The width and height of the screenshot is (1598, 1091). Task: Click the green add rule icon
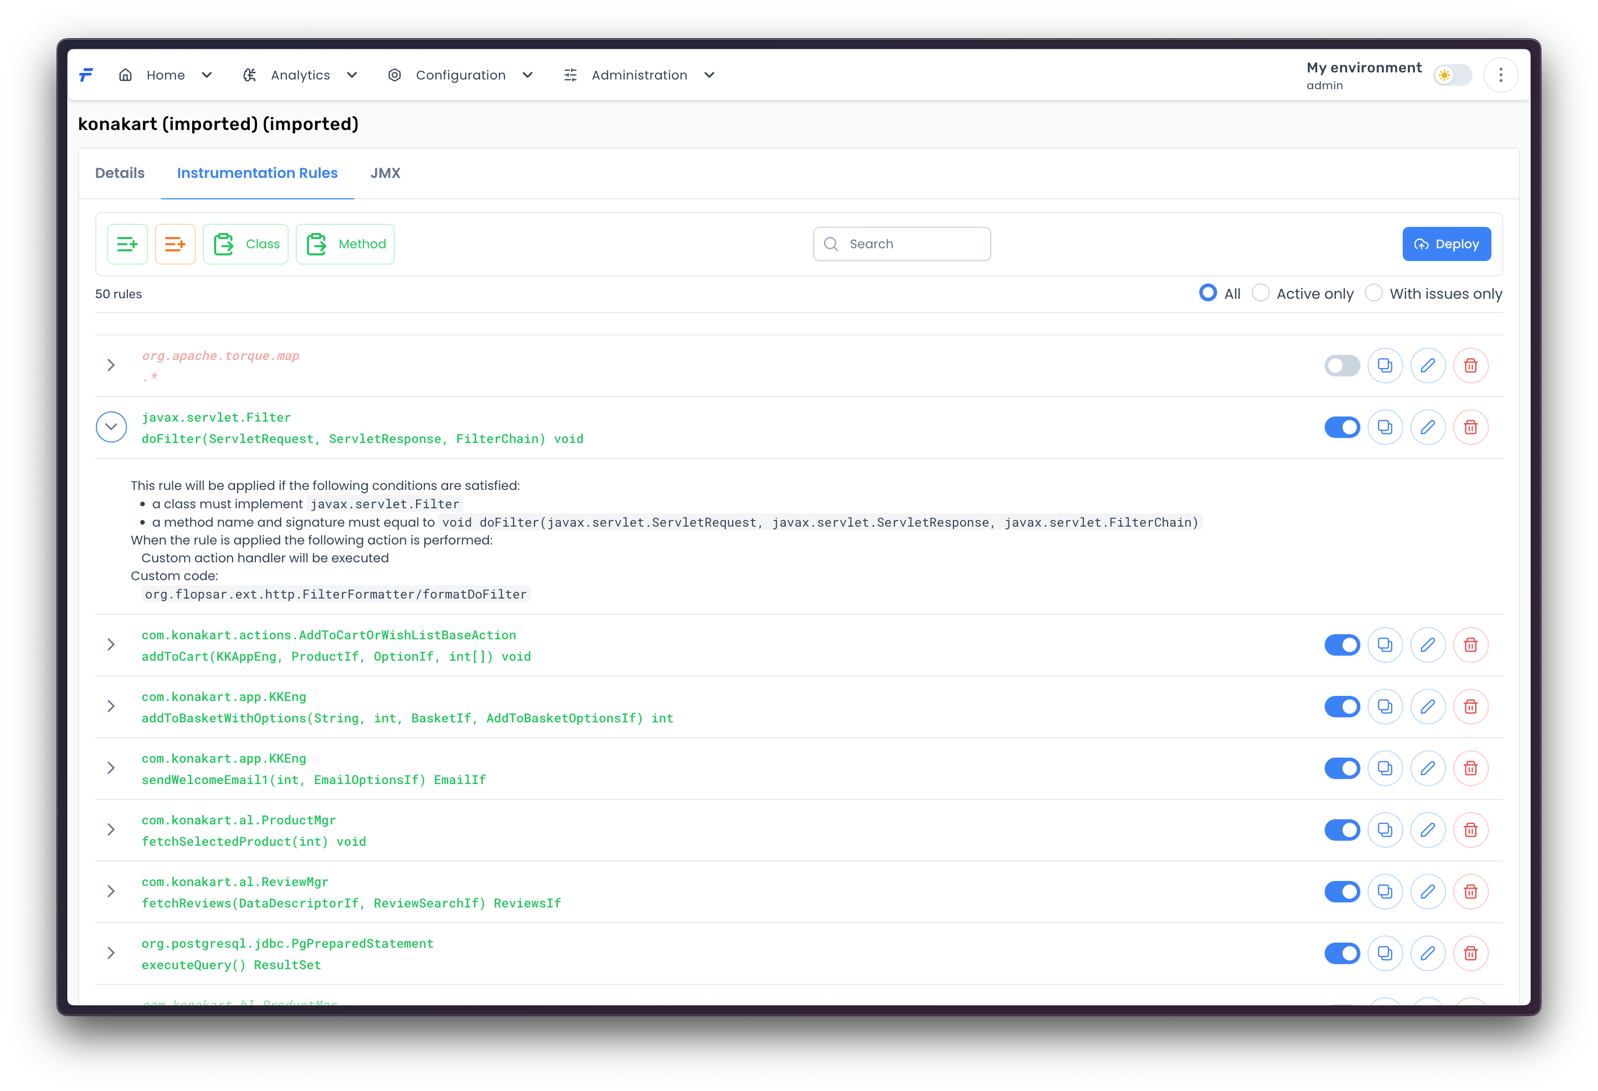(127, 244)
